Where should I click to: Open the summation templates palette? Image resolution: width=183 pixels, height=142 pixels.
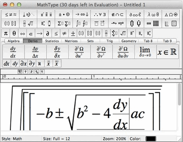point(64,24)
